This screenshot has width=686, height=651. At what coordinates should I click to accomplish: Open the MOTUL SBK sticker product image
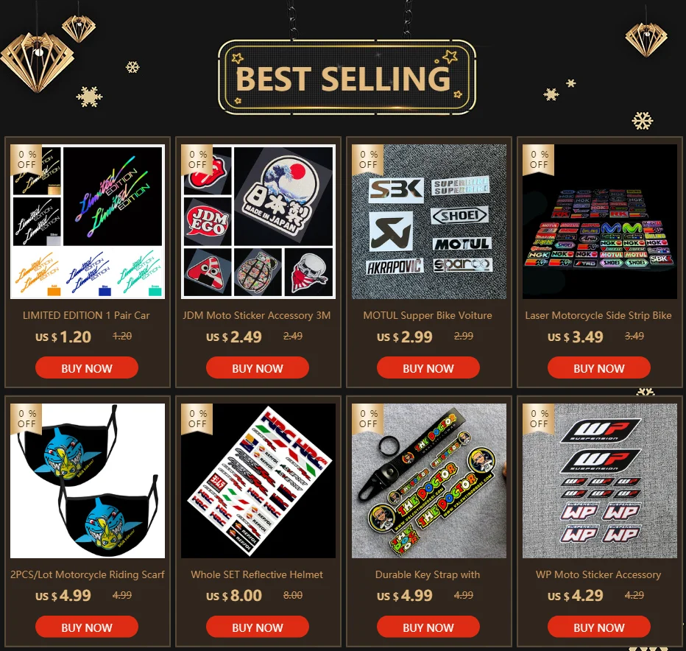(x=428, y=222)
